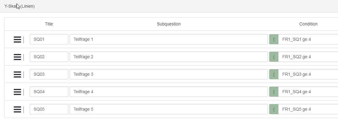Focus the Teilfrage 5 subquestion input
Image resolution: width=338 pixels, height=122 pixels.
[169, 109]
